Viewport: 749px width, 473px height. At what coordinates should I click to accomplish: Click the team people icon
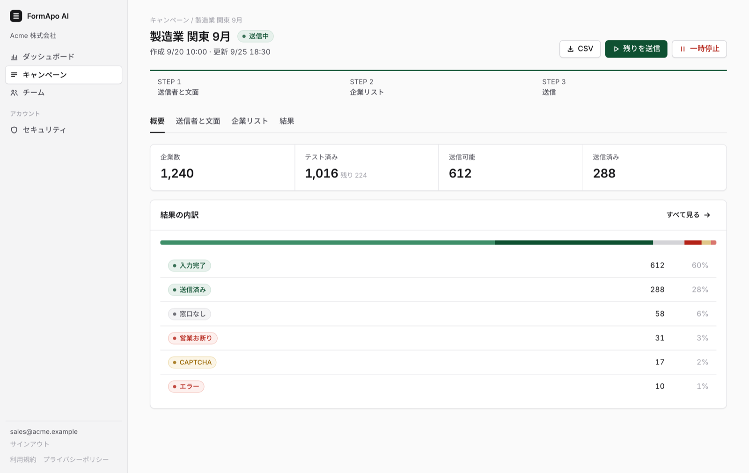tap(14, 93)
